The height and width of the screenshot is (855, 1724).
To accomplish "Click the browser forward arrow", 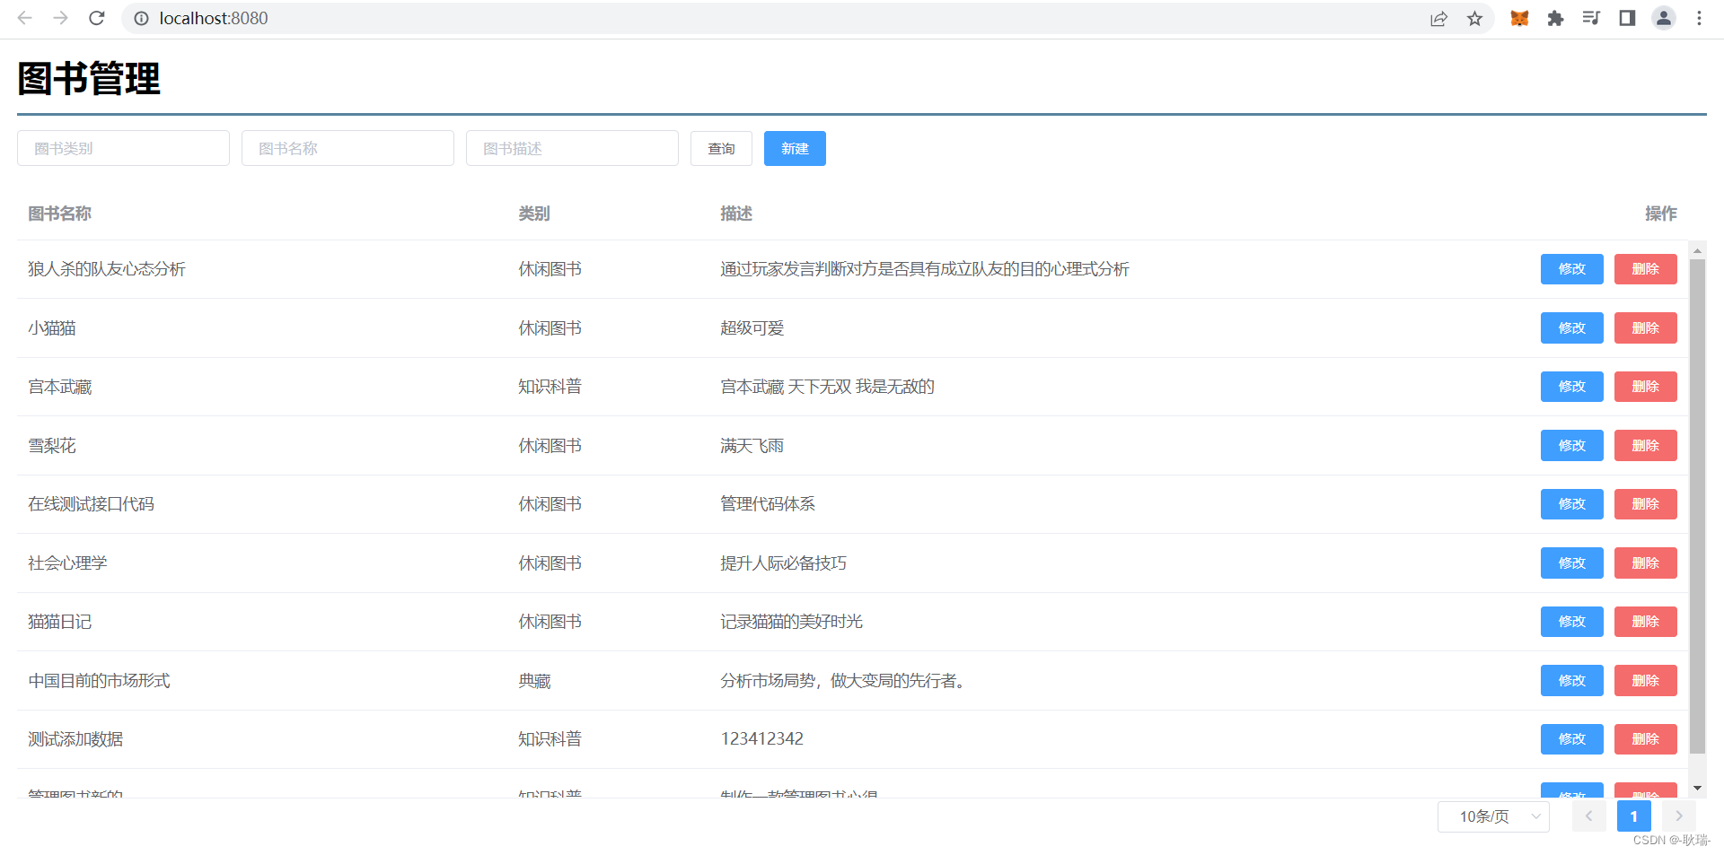I will [x=60, y=18].
